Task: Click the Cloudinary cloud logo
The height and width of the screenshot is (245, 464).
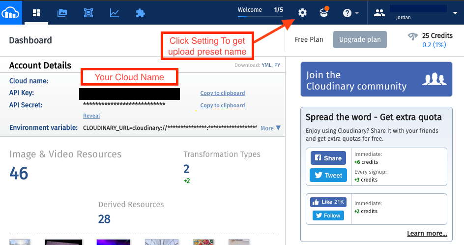Action: [11, 12]
